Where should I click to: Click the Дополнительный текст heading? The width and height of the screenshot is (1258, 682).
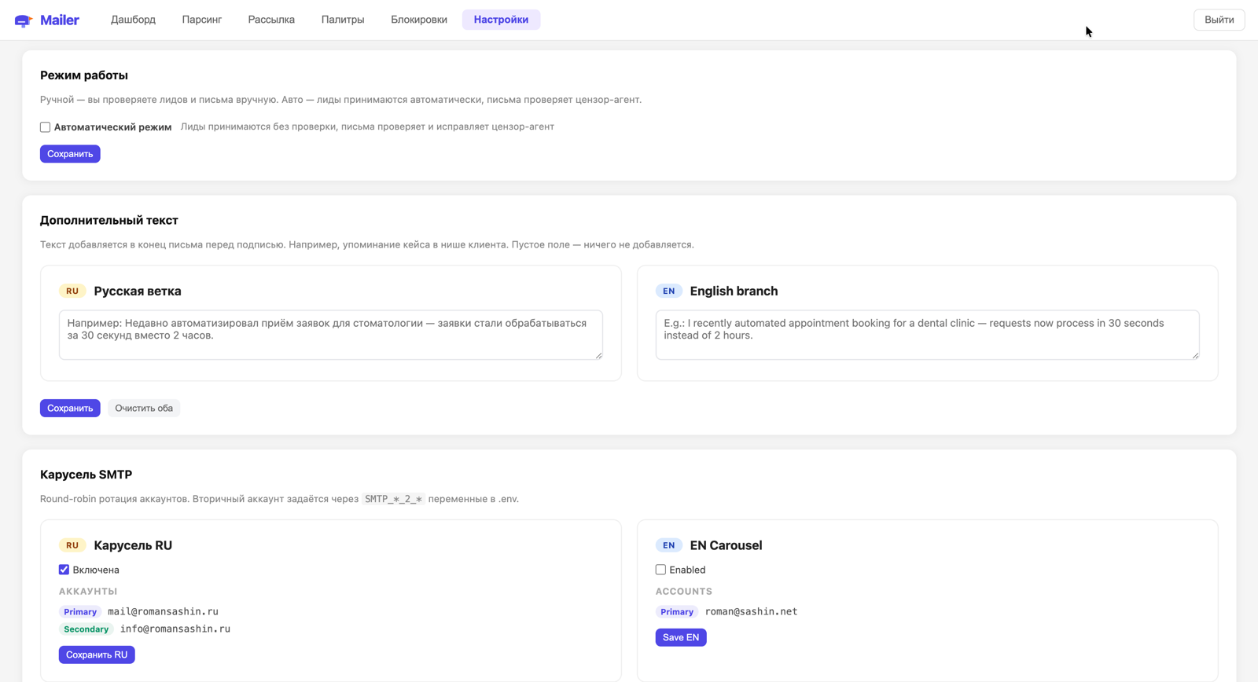[x=109, y=221]
